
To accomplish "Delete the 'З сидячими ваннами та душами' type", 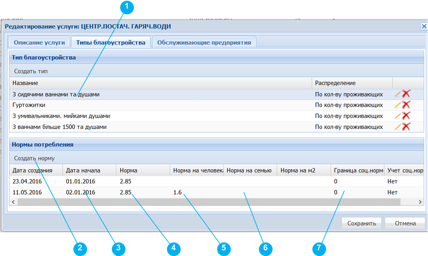I will coord(406,94).
